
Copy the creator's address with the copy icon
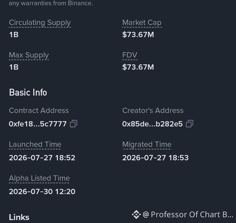coord(190,123)
